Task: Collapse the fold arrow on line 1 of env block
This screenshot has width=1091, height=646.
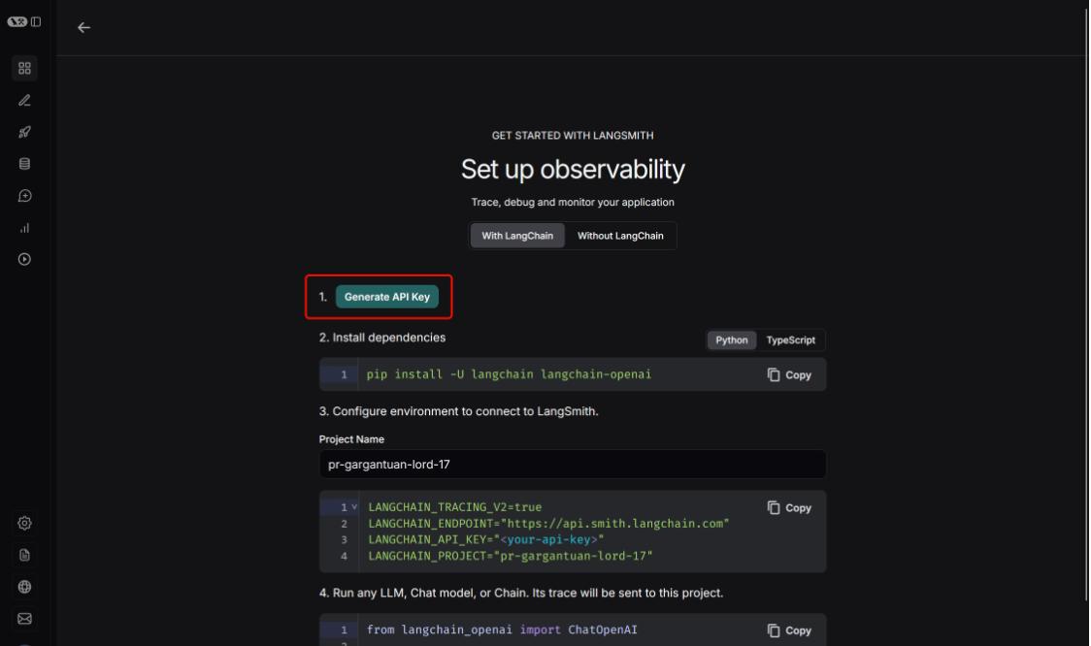Action: coord(354,507)
